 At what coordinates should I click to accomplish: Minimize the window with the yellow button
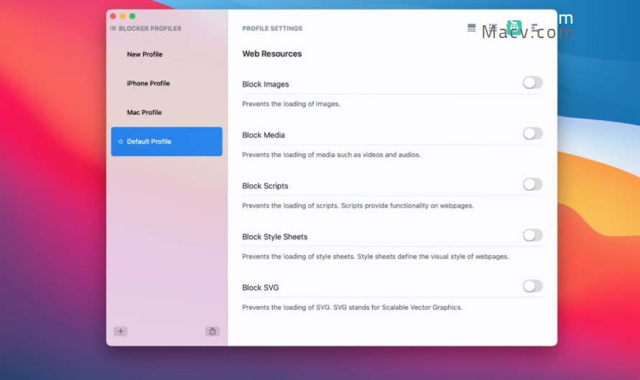[123, 17]
